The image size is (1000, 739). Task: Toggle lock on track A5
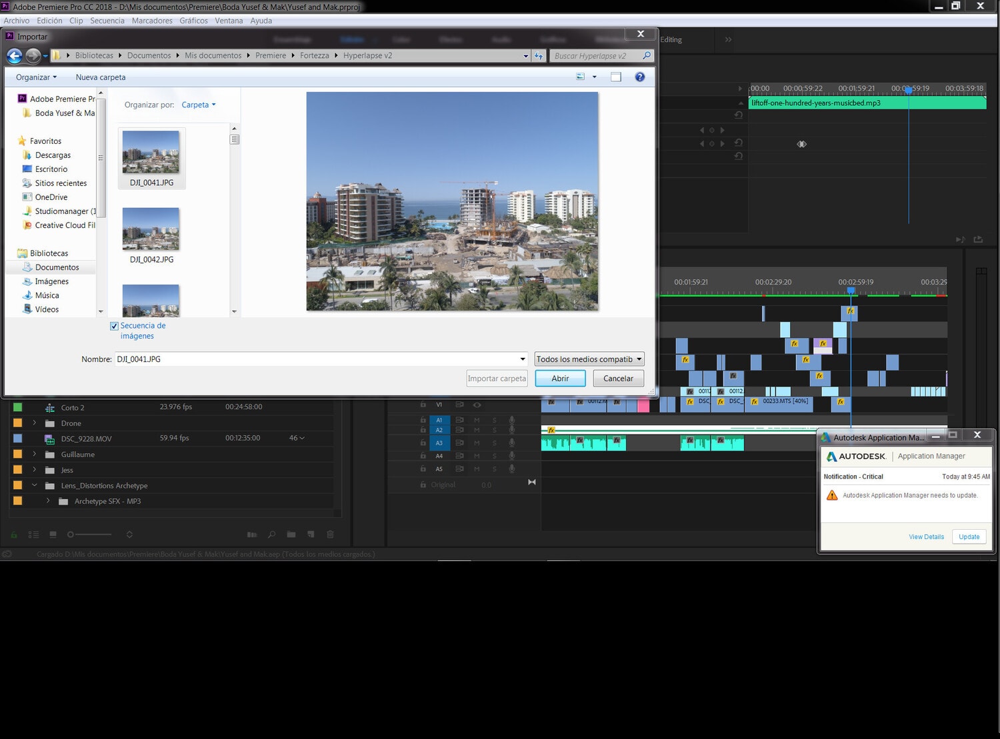click(x=423, y=468)
